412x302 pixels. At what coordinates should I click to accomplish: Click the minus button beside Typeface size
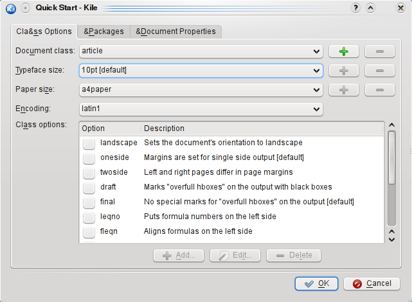click(x=379, y=71)
